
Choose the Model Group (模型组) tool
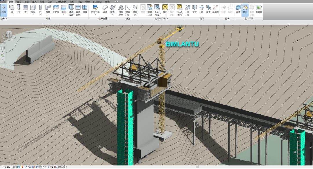click(x=135, y=10)
